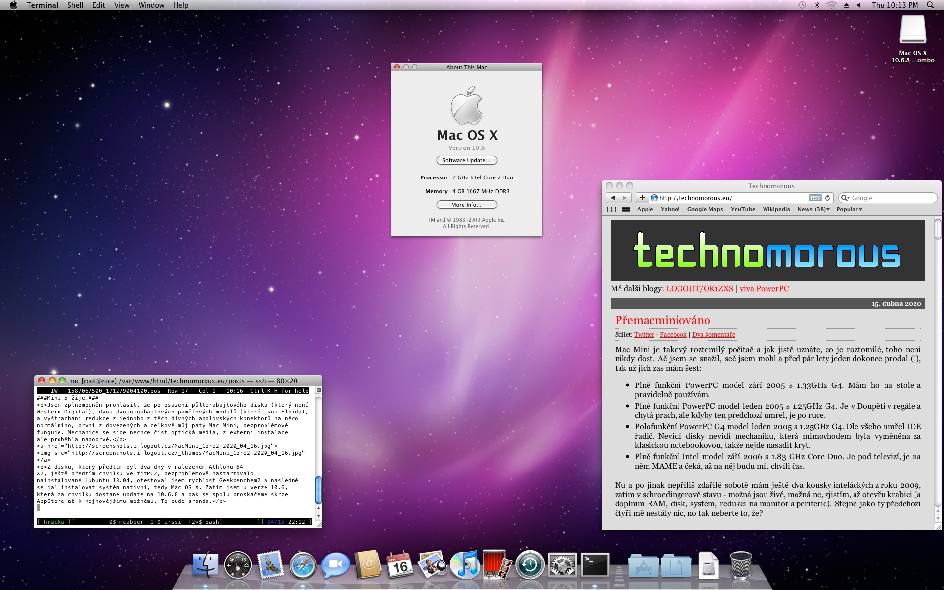Expand the Popular bookmarks dropdown
The width and height of the screenshot is (944, 590).
[x=849, y=209]
